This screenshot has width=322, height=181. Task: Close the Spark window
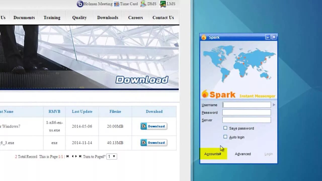coord(274,37)
